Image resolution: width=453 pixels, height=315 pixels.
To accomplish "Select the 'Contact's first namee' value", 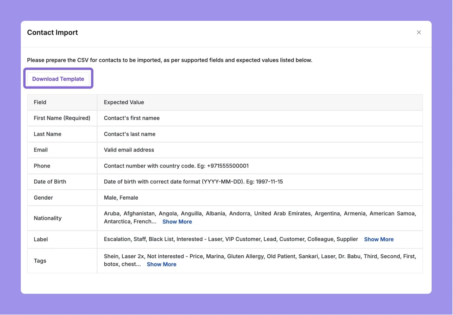I will point(132,118).
